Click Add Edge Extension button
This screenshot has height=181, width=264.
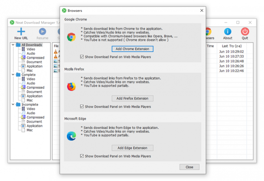click(x=132, y=148)
